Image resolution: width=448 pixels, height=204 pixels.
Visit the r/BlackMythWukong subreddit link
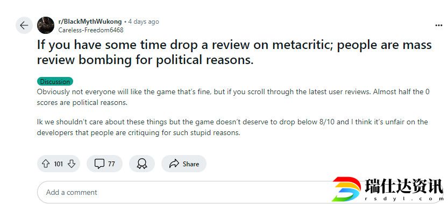[90, 22]
